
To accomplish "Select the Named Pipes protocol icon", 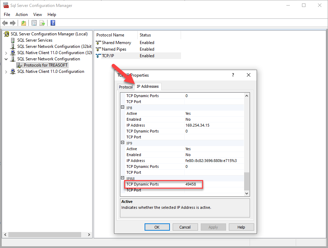I will point(98,49).
